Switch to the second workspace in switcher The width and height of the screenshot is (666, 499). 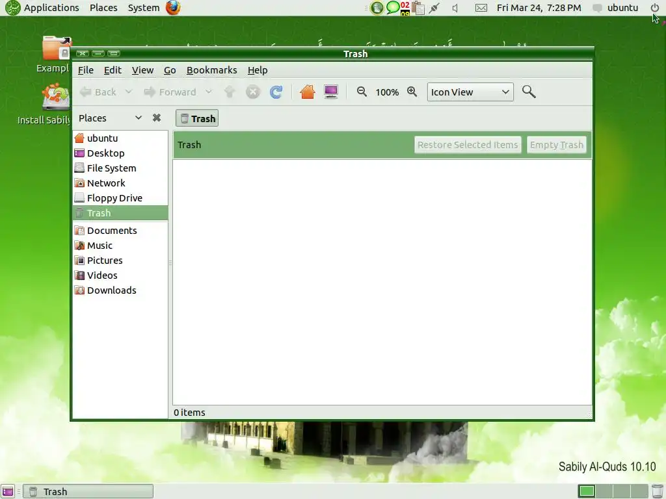(x=604, y=491)
